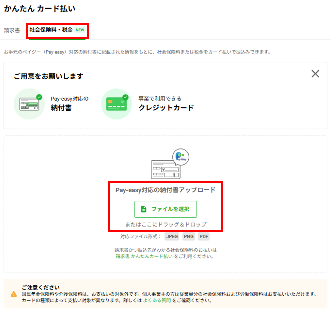Switch to the 請求書 tab
Screen dimensions: 333x310
[12, 30]
